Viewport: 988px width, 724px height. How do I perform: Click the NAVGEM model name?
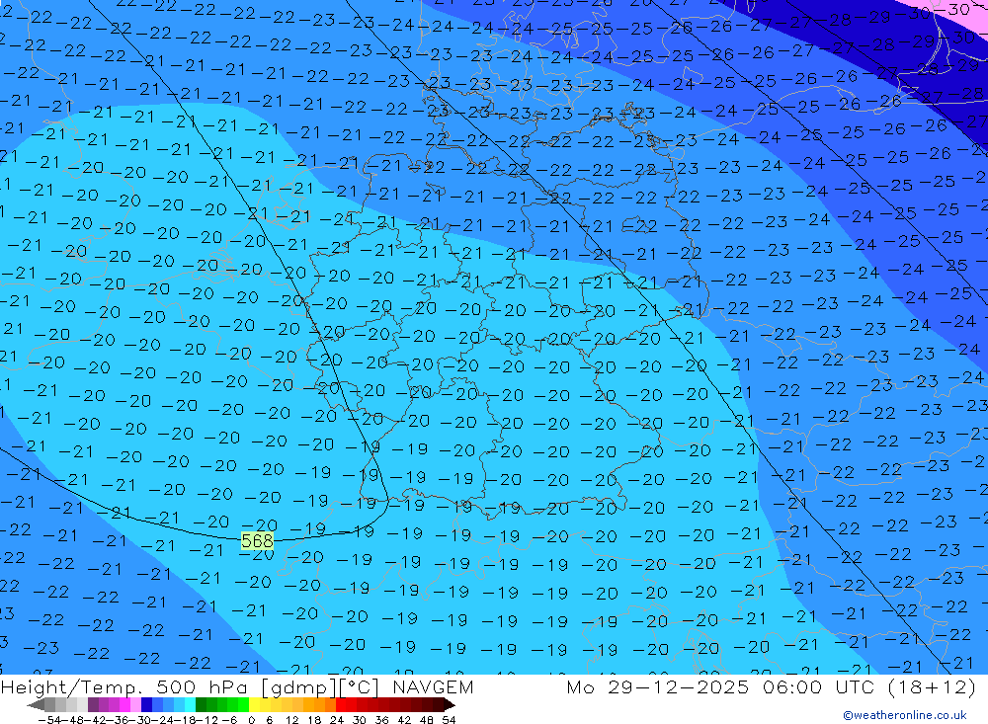pos(434,687)
